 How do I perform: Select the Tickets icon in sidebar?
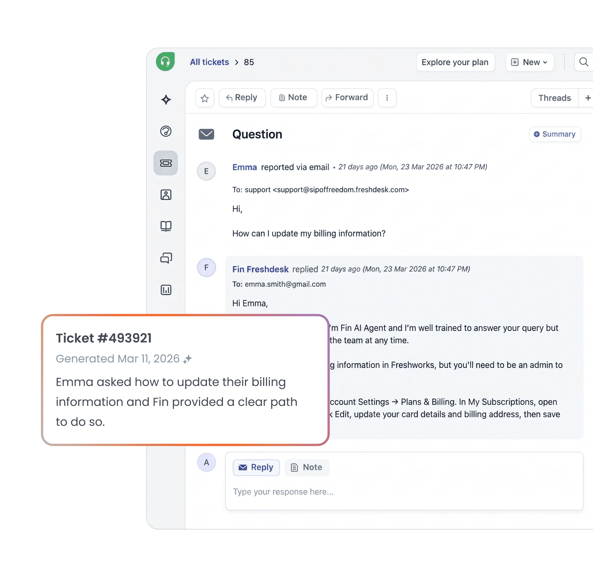(x=166, y=163)
